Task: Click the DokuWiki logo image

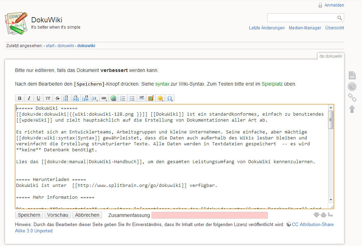Action: tap(16, 23)
